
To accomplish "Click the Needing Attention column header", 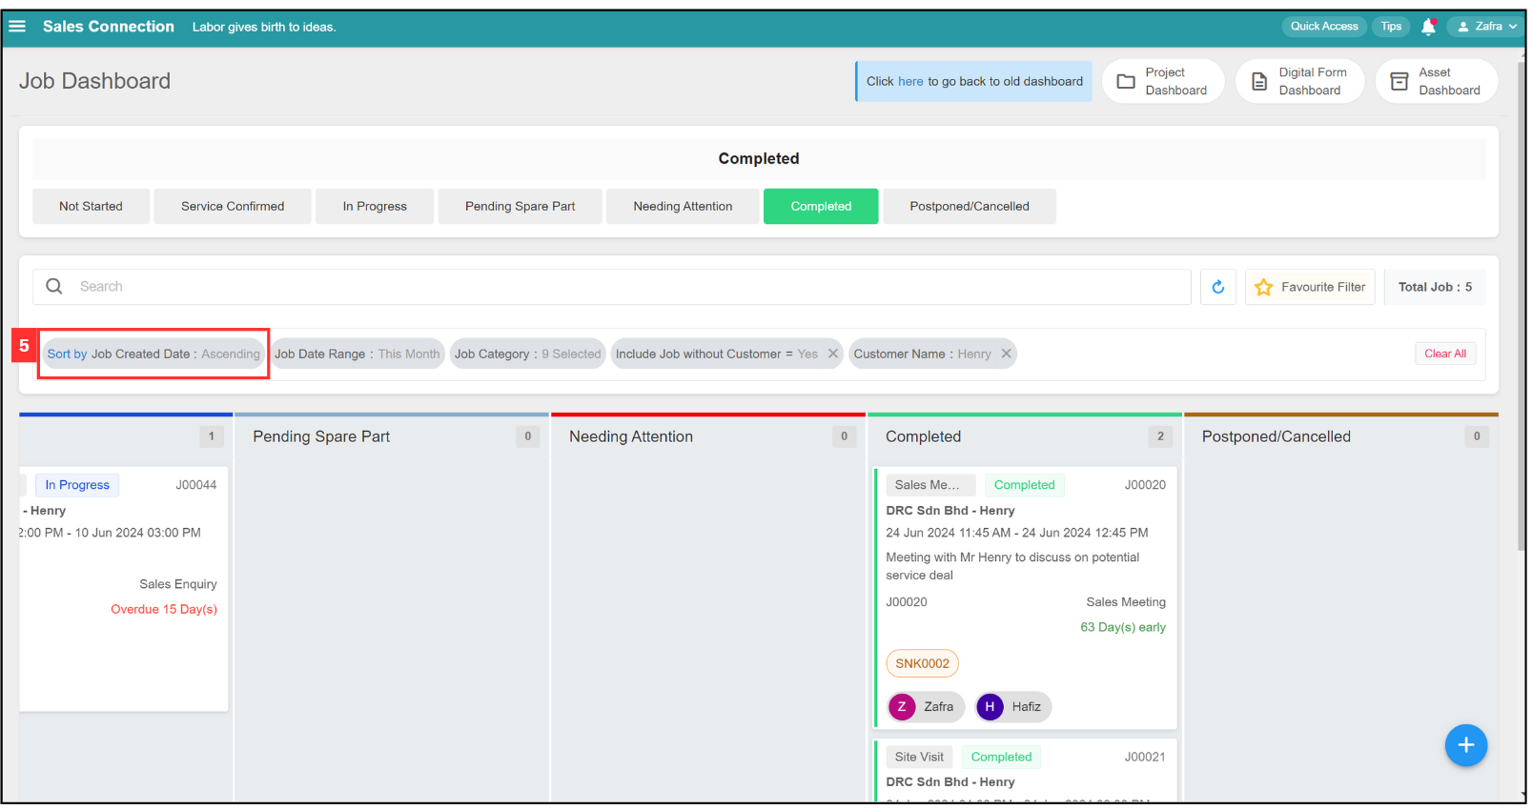I will [x=631, y=436].
